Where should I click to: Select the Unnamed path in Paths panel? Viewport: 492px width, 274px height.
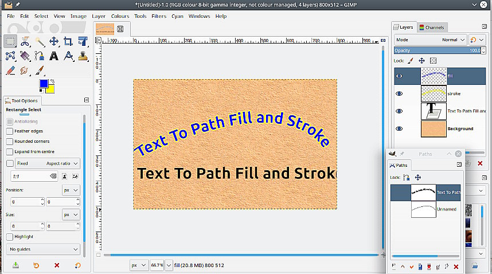[x=446, y=209]
